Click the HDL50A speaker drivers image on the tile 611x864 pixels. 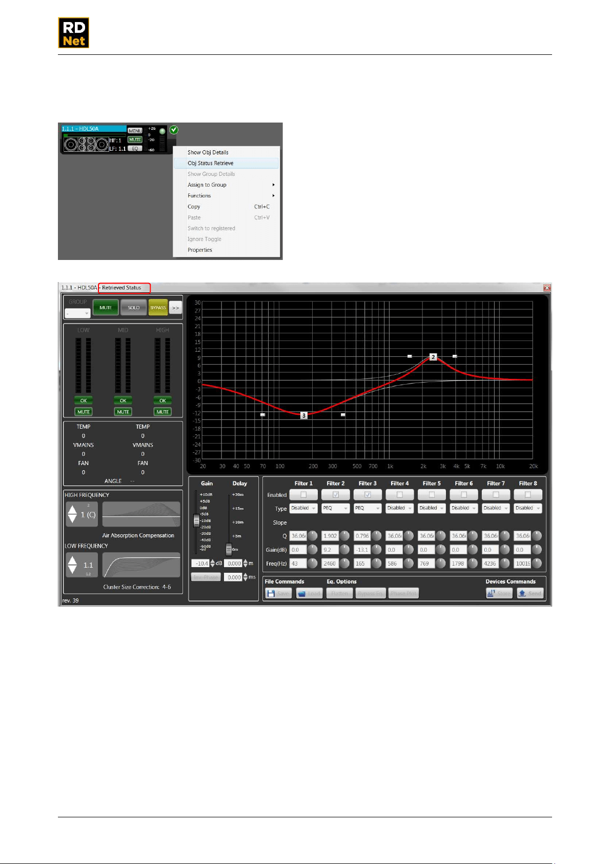86,145
